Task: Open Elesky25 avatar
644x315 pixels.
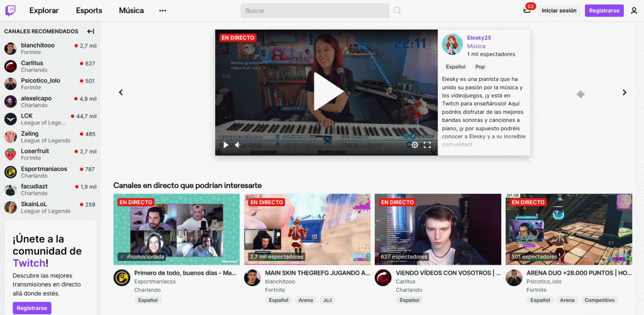Action: (452, 45)
